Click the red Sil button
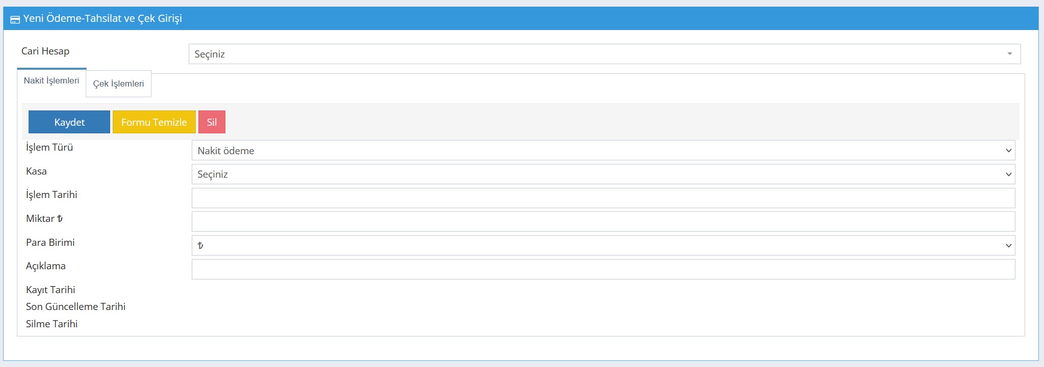This screenshot has height=367, width=1044. (x=212, y=122)
